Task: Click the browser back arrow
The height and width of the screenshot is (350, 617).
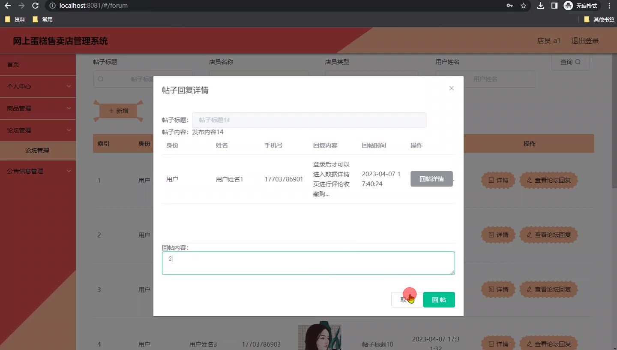Action: [7, 6]
